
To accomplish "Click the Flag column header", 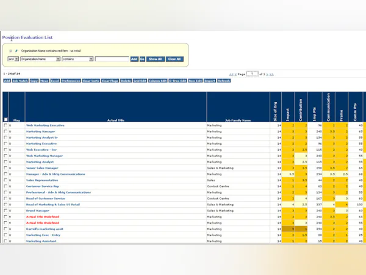I will pyautogui.click(x=16, y=120).
